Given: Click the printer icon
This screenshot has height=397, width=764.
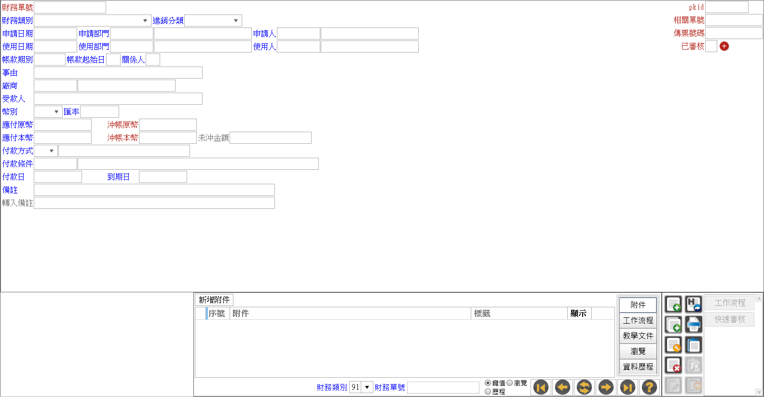Looking at the screenshot, I should 694,325.
